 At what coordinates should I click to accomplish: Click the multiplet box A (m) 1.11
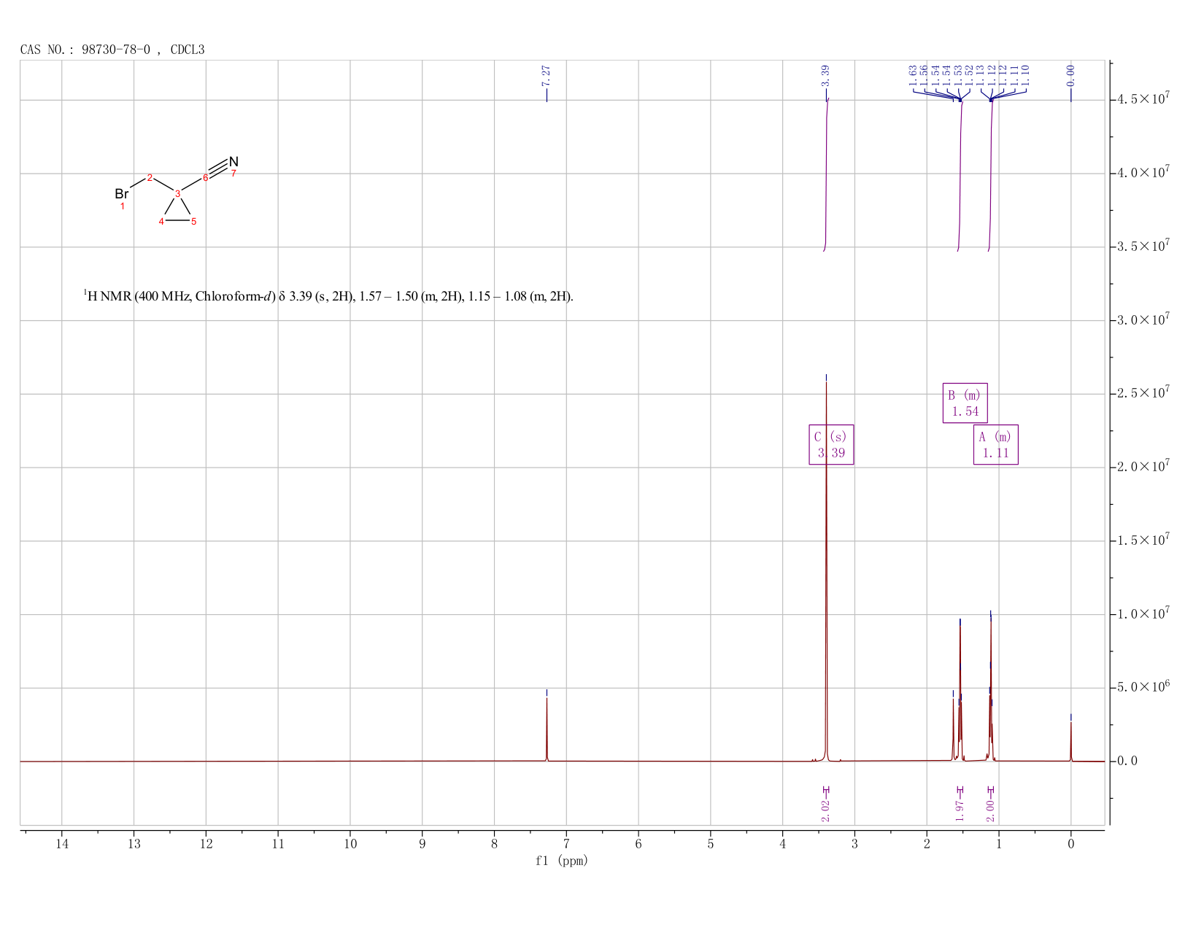coord(995,444)
